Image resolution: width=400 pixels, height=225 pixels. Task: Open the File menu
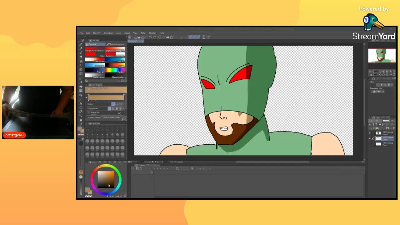click(81, 33)
